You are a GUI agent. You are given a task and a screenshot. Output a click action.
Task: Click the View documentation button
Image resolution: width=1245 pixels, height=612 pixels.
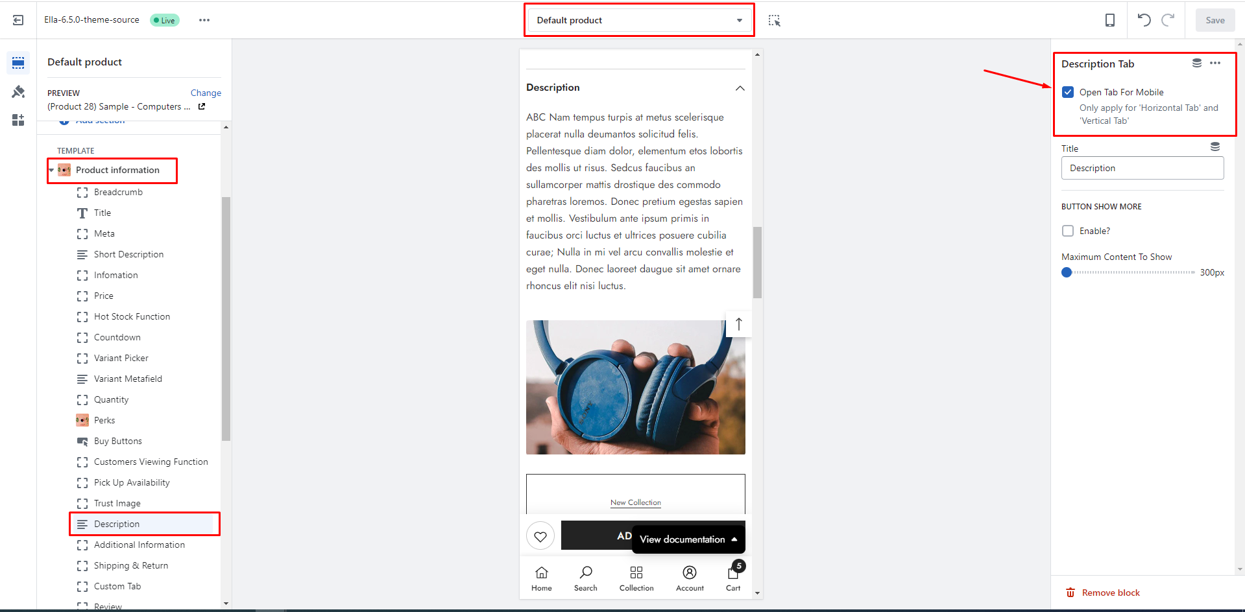(x=688, y=539)
